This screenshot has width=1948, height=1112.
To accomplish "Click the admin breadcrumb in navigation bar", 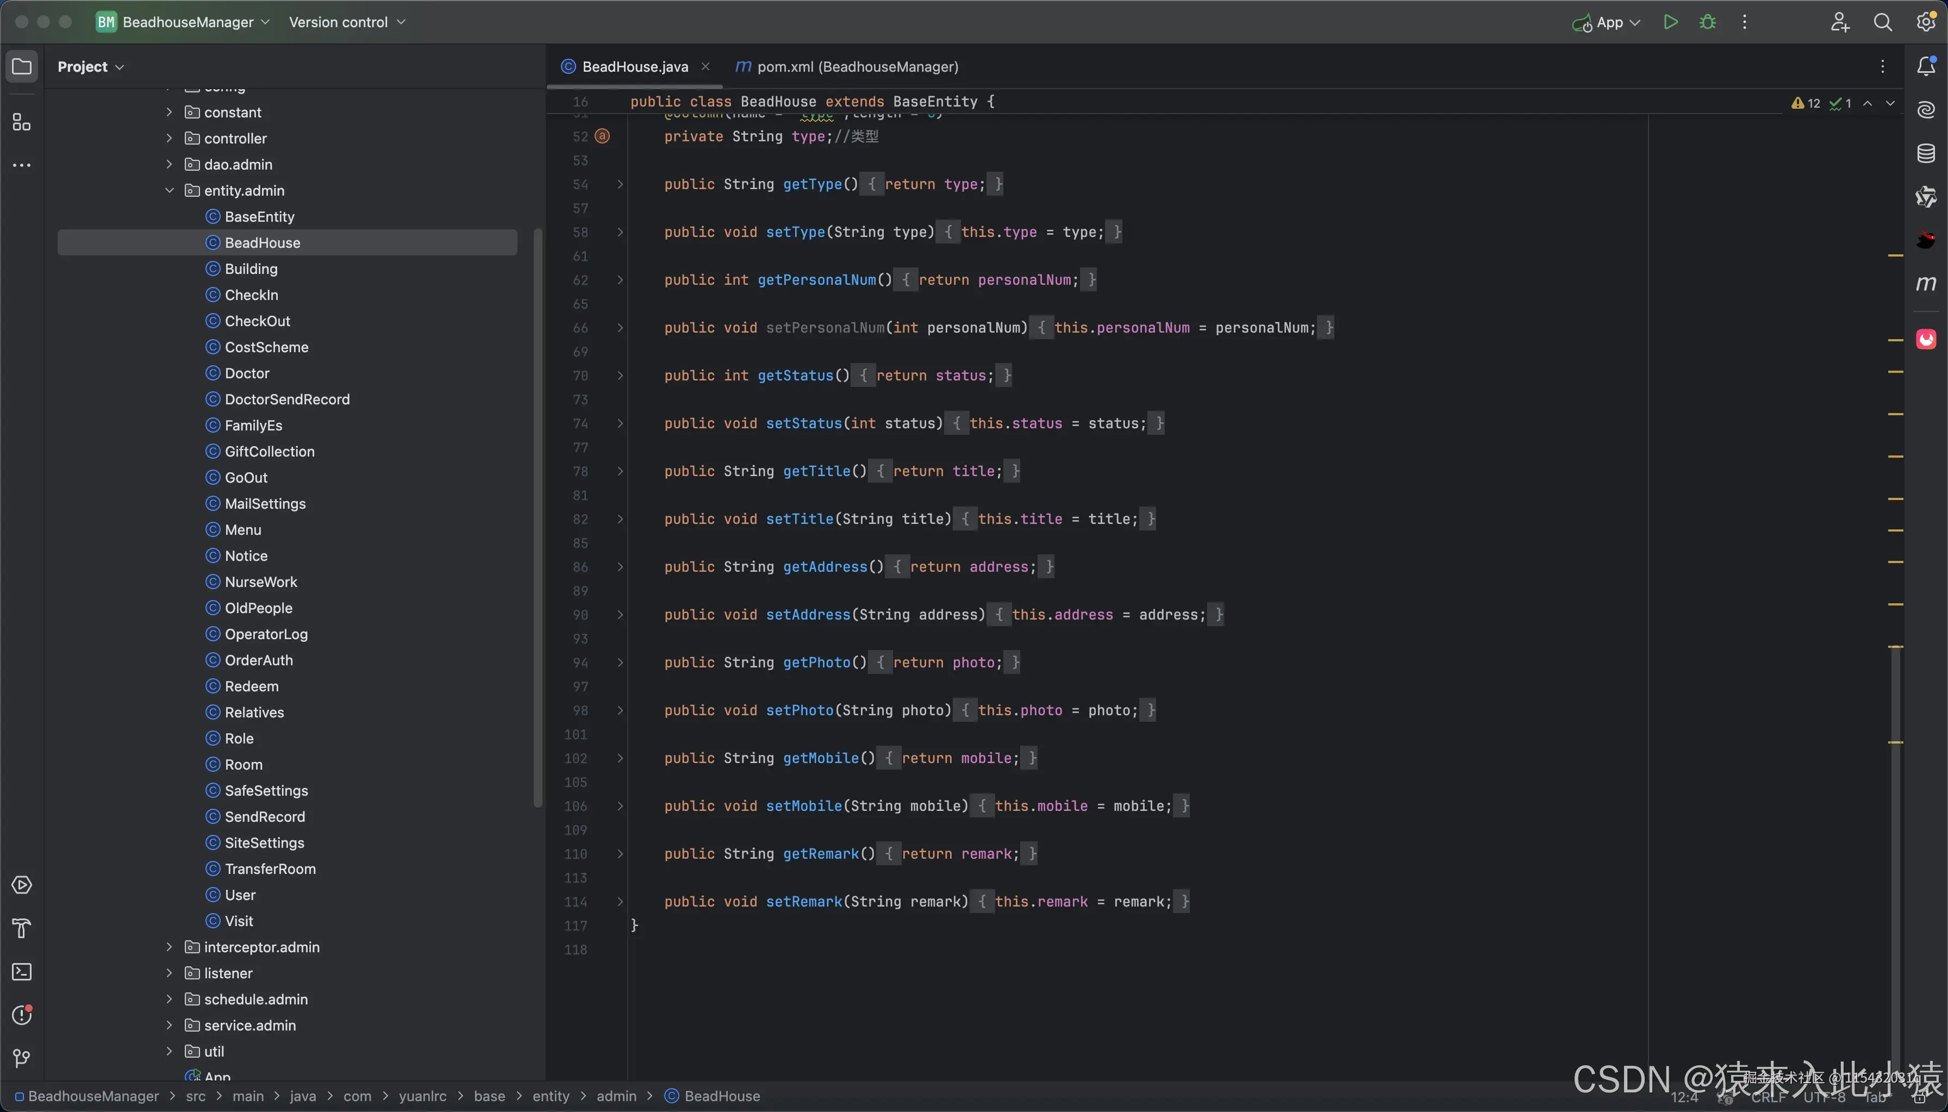I will click(615, 1096).
